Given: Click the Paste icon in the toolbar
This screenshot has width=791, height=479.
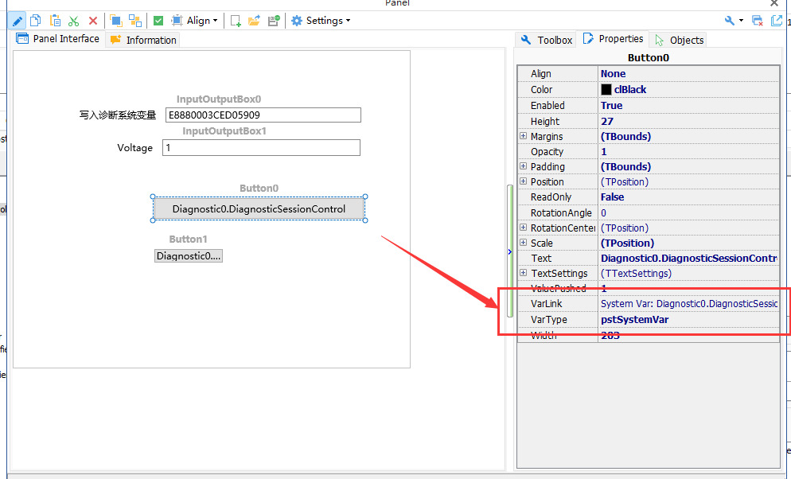Looking at the screenshot, I should pos(54,20).
